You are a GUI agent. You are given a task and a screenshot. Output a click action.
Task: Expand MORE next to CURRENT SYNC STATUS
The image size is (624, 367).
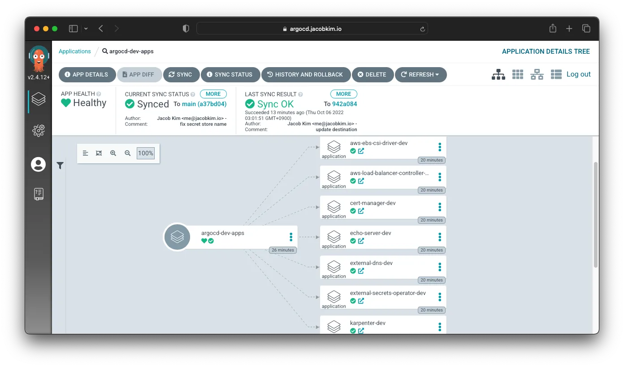(213, 94)
